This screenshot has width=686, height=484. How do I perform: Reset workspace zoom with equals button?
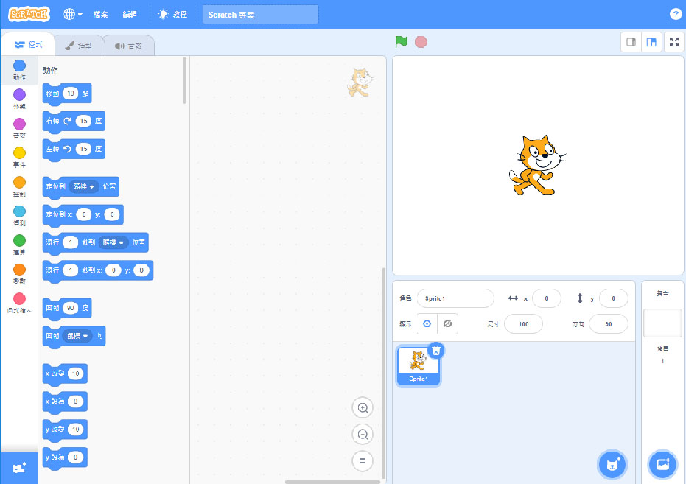pos(363,461)
